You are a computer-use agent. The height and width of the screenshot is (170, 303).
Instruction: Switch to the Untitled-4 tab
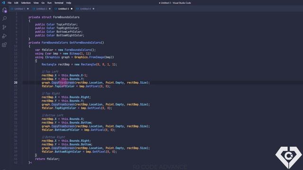click(85, 9)
